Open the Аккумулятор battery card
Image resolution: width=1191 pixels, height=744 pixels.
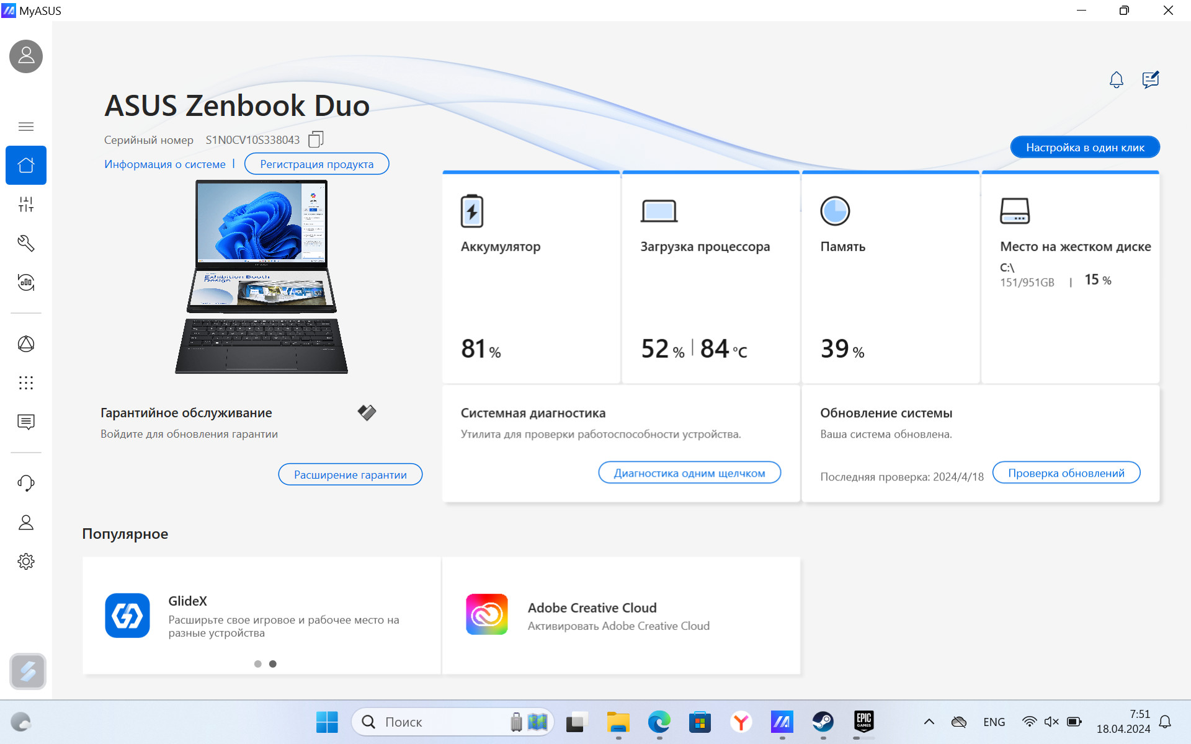(x=531, y=277)
